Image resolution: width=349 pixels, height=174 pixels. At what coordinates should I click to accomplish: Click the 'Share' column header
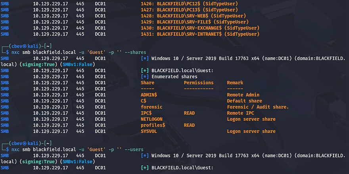click(x=148, y=83)
